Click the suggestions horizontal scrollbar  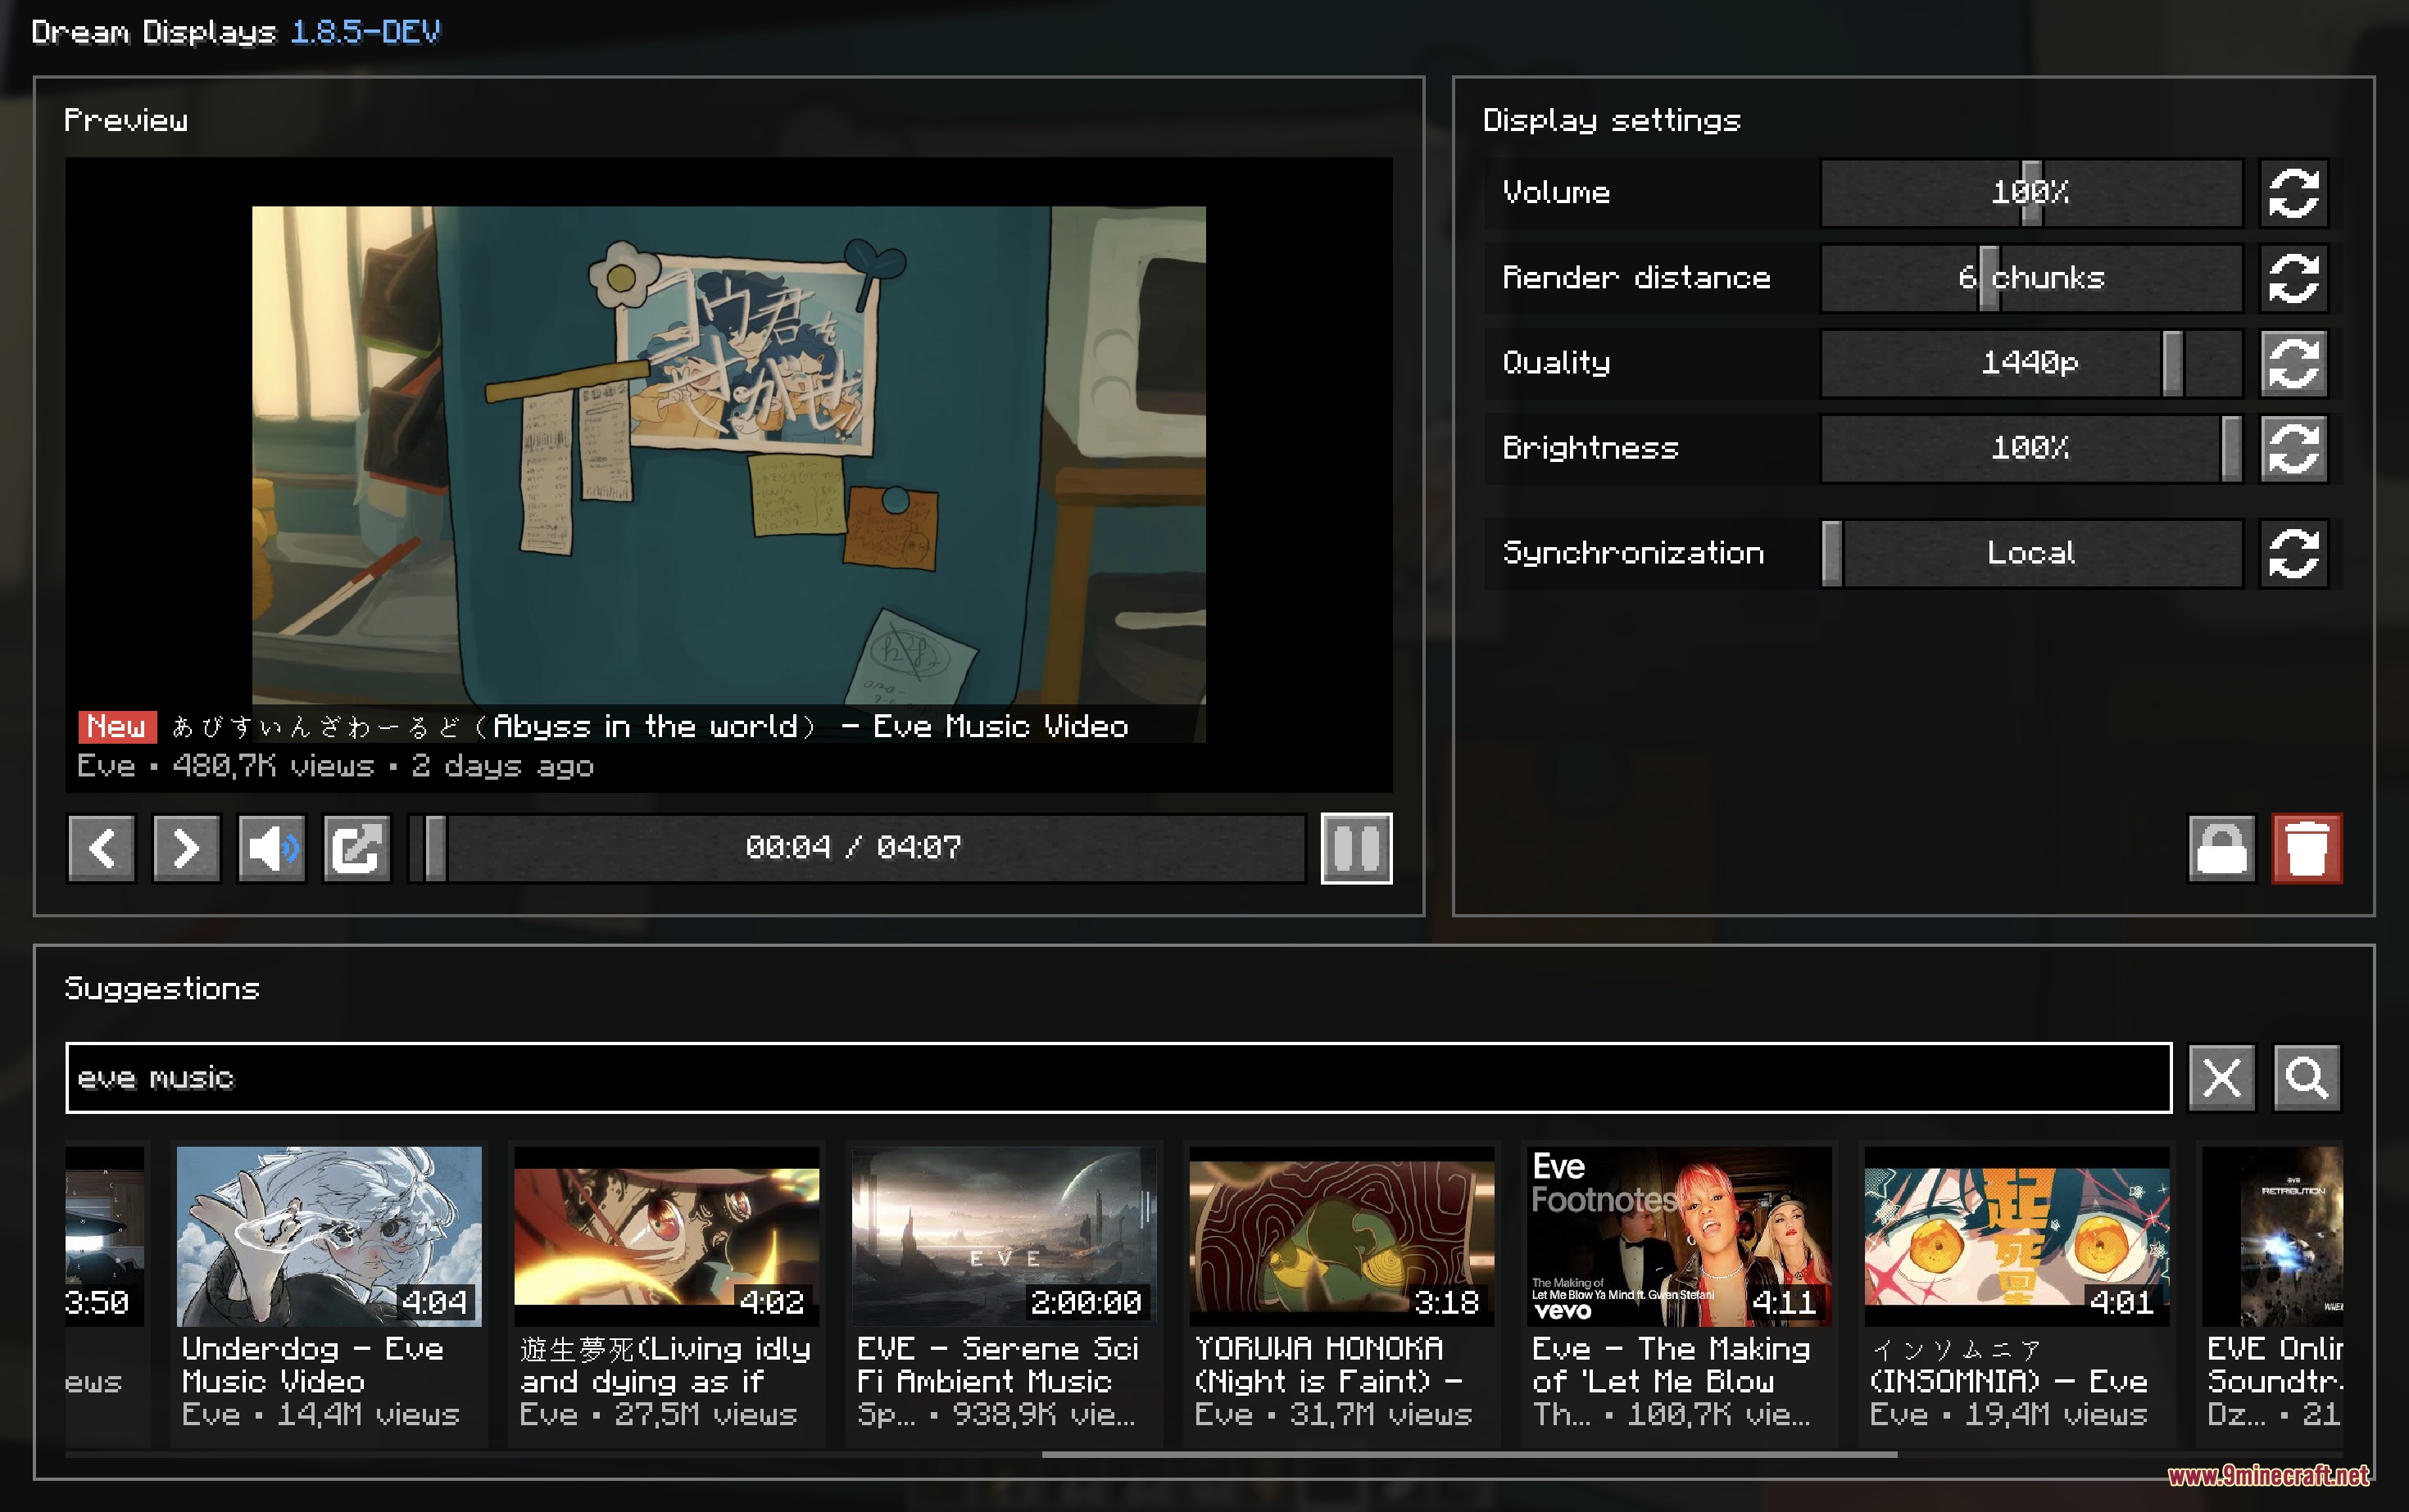tap(1468, 1455)
